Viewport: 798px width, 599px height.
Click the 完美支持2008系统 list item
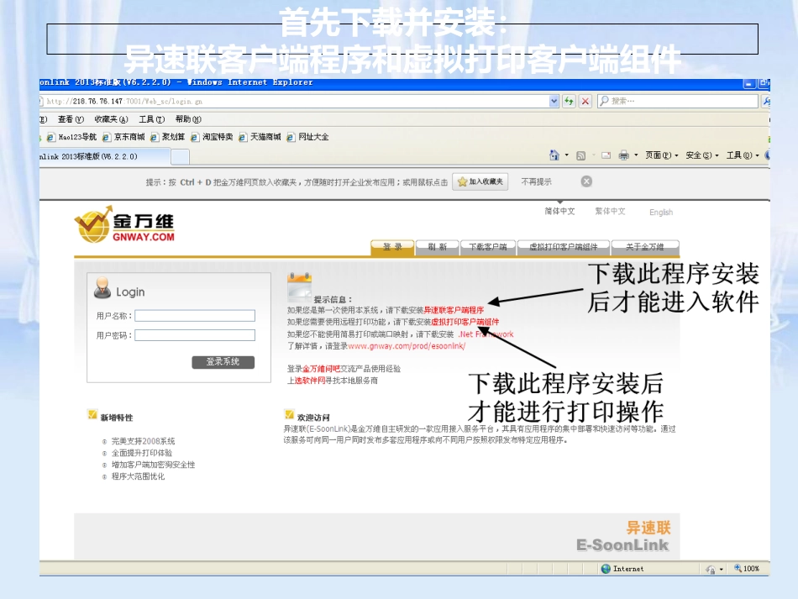(143, 441)
